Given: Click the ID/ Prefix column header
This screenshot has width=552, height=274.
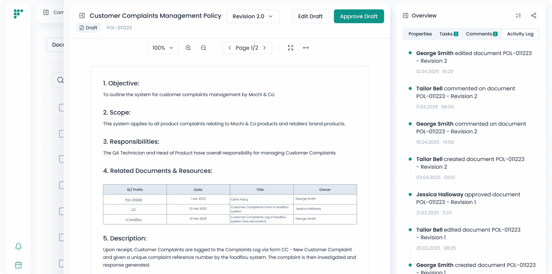Looking at the screenshot, I should coord(135,189).
